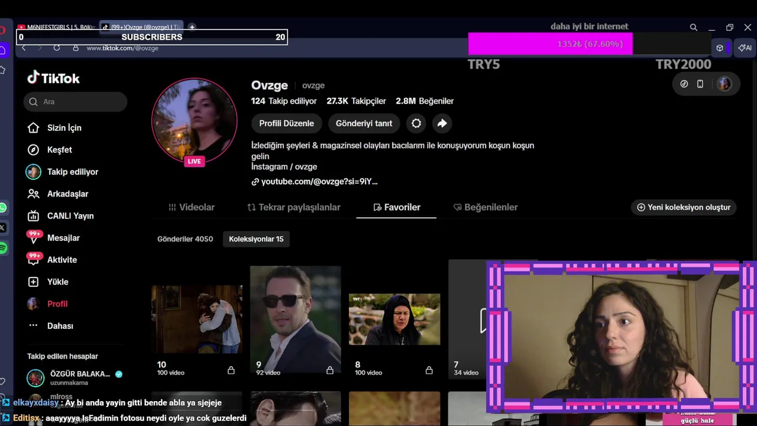
Task: Click the Yükle plus icon
Action: click(x=34, y=282)
